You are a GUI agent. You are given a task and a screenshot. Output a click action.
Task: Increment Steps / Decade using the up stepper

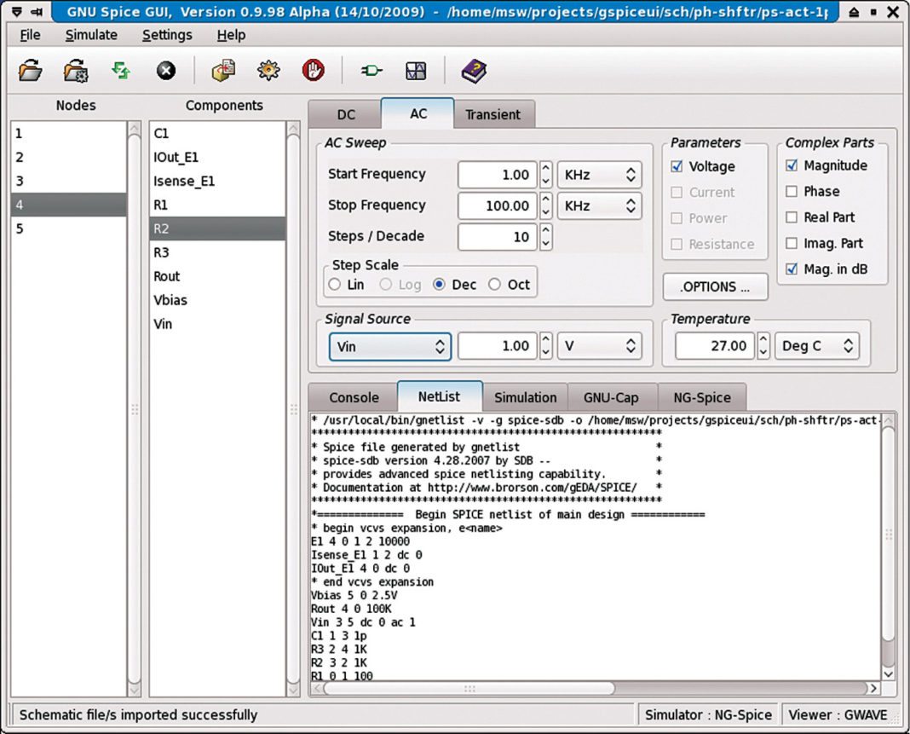pos(547,231)
